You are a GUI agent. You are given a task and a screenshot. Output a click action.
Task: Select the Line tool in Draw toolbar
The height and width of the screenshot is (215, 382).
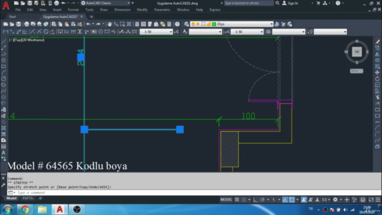click(x=4, y=42)
